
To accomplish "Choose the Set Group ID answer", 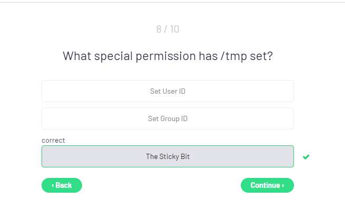I will pos(167,118).
